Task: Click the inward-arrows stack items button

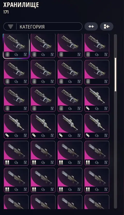Action: (91, 26)
